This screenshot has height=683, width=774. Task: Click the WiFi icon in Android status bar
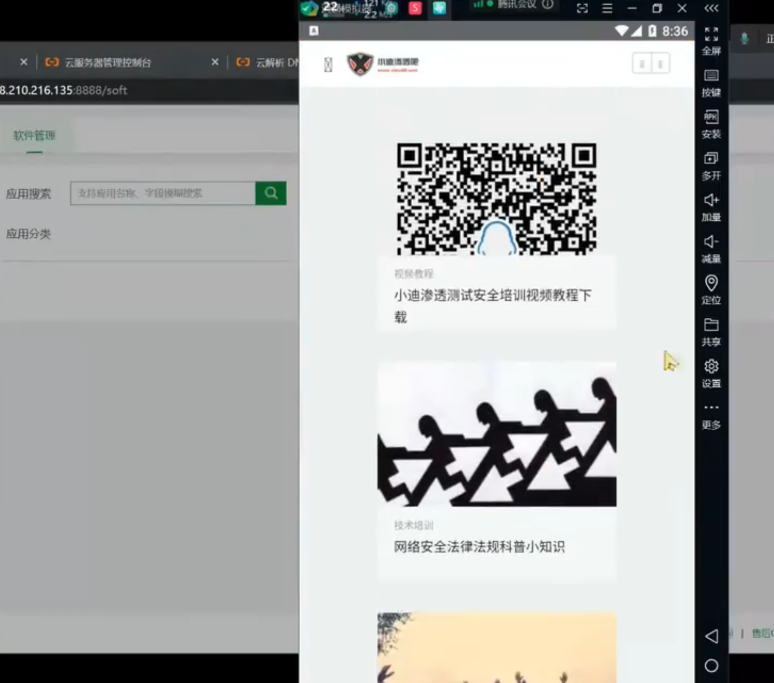[x=622, y=31]
